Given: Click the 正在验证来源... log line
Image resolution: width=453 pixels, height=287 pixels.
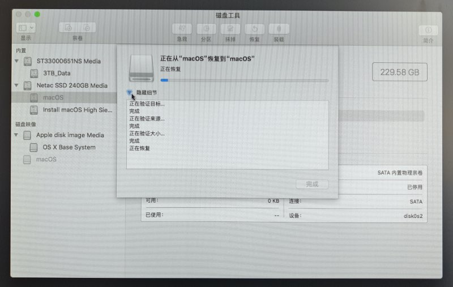Looking at the screenshot, I should (x=147, y=118).
